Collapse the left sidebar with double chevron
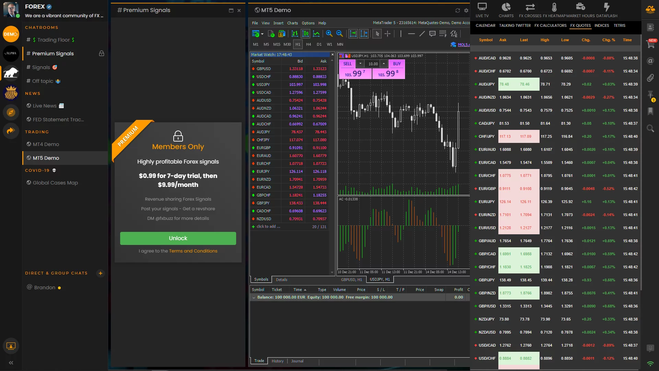 click(x=11, y=363)
